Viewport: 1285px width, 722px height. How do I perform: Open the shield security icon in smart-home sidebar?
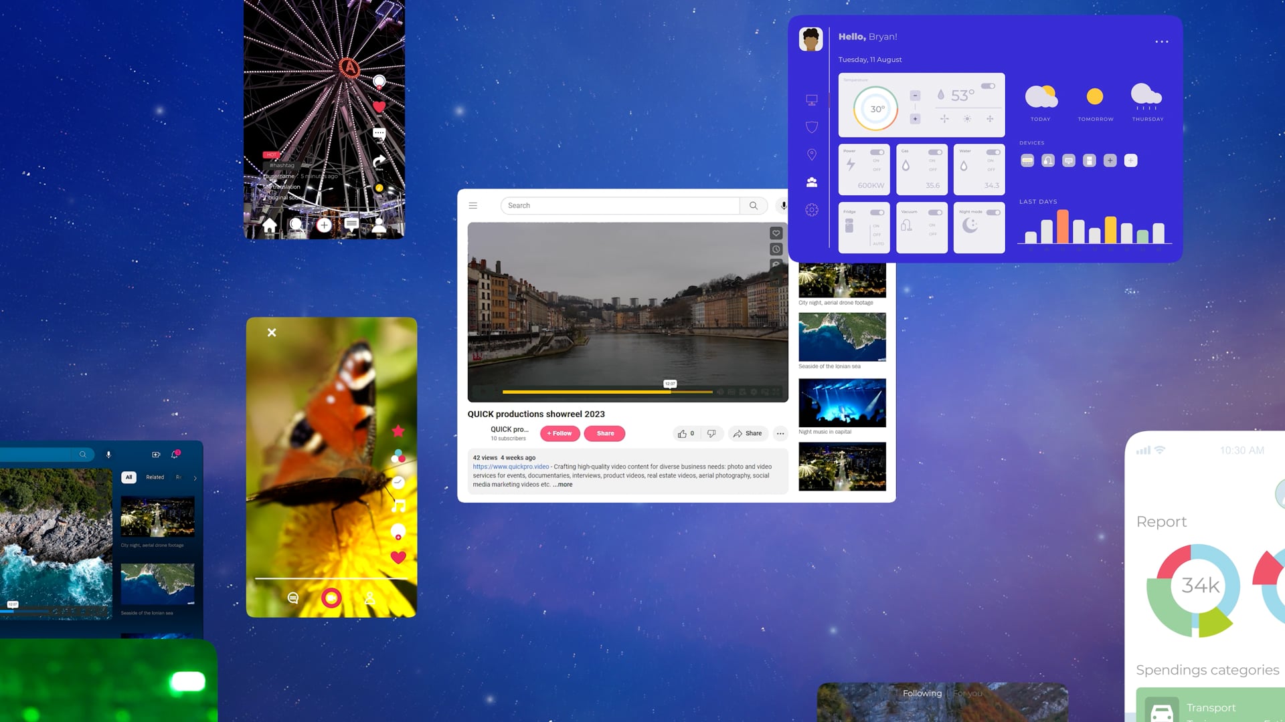pyautogui.click(x=811, y=127)
